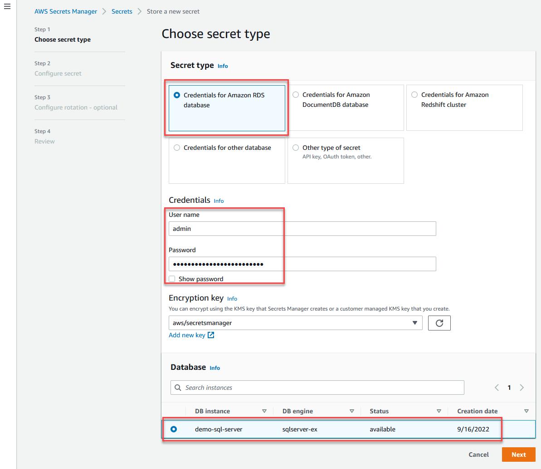Open Step 1 Choose secret type
The image size is (541, 469).
click(63, 39)
